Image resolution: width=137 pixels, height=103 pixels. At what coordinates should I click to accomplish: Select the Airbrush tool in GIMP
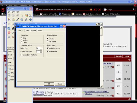(x=13, y=33)
